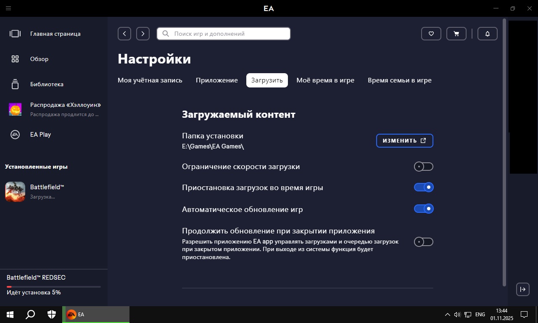This screenshot has width=538, height=323.
Task: Open notifications bell
Action: 488,34
